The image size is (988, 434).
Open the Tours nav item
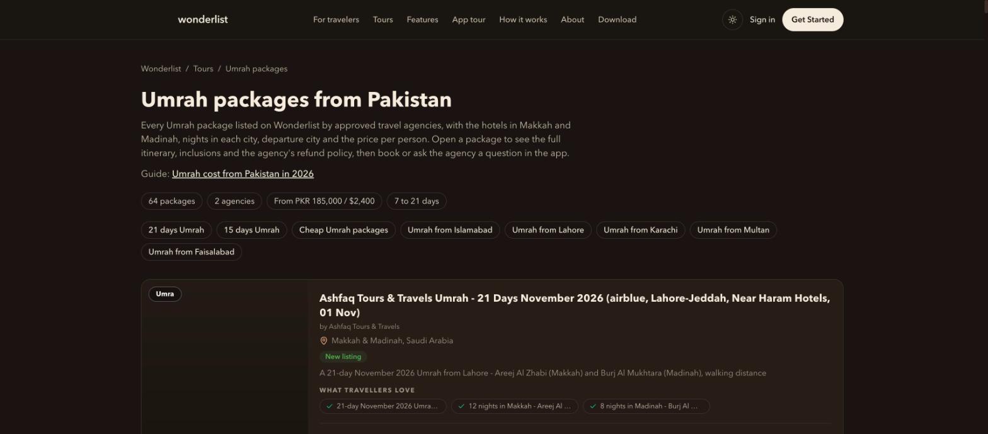pos(383,20)
